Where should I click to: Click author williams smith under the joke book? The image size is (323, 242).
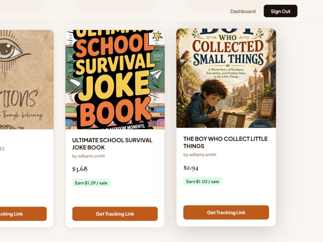pos(89,156)
